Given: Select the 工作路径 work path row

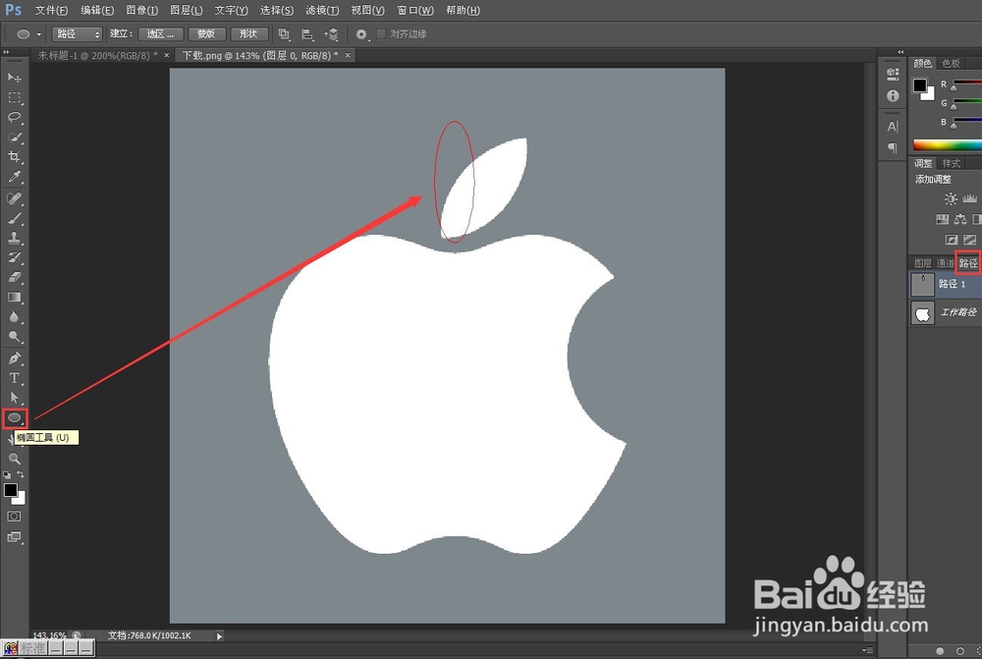Looking at the screenshot, I should click(x=945, y=312).
